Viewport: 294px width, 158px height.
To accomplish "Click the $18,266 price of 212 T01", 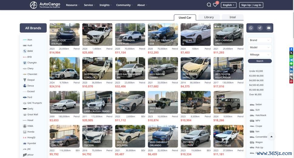I will coord(219,120).
